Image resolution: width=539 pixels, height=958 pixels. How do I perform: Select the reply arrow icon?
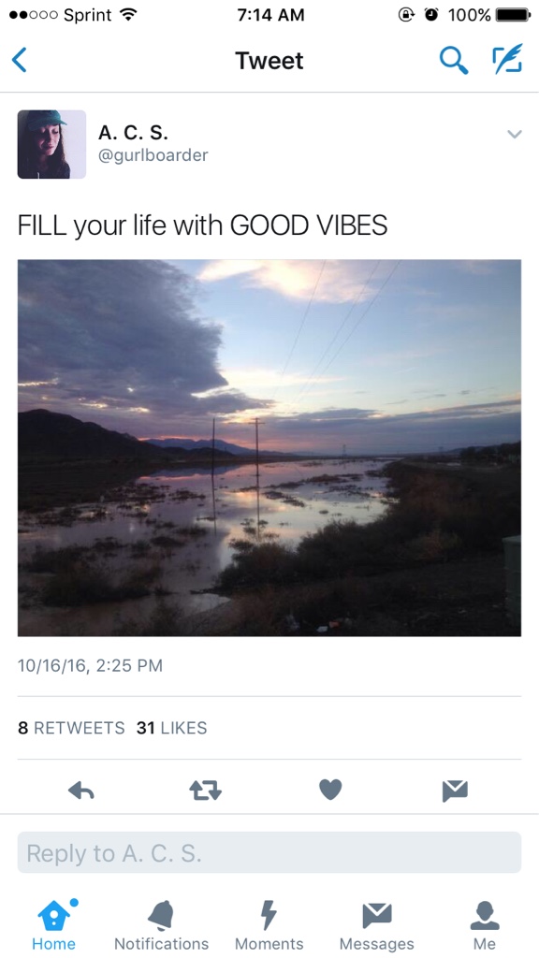80,789
